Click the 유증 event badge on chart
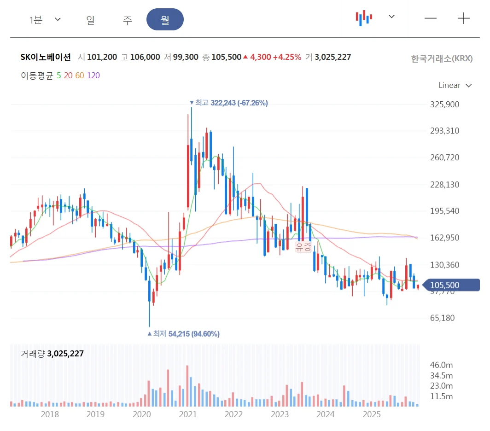The height and width of the screenshot is (431, 490). pyautogui.click(x=304, y=246)
